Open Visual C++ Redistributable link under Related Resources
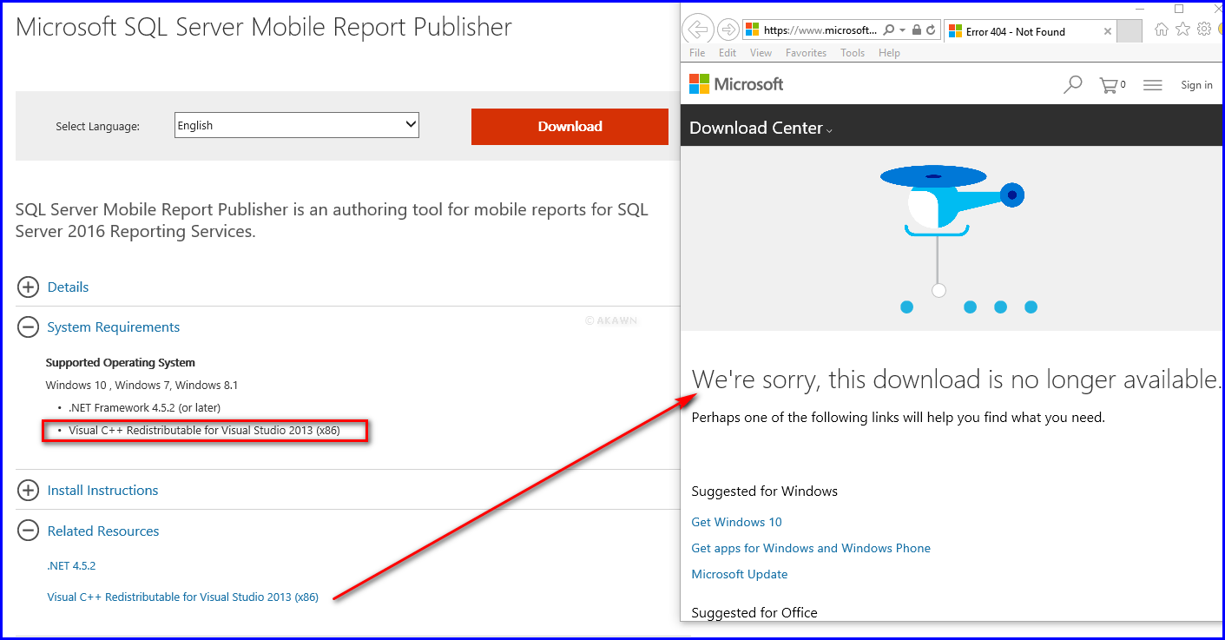Screen dimensions: 1225x640 (182, 597)
